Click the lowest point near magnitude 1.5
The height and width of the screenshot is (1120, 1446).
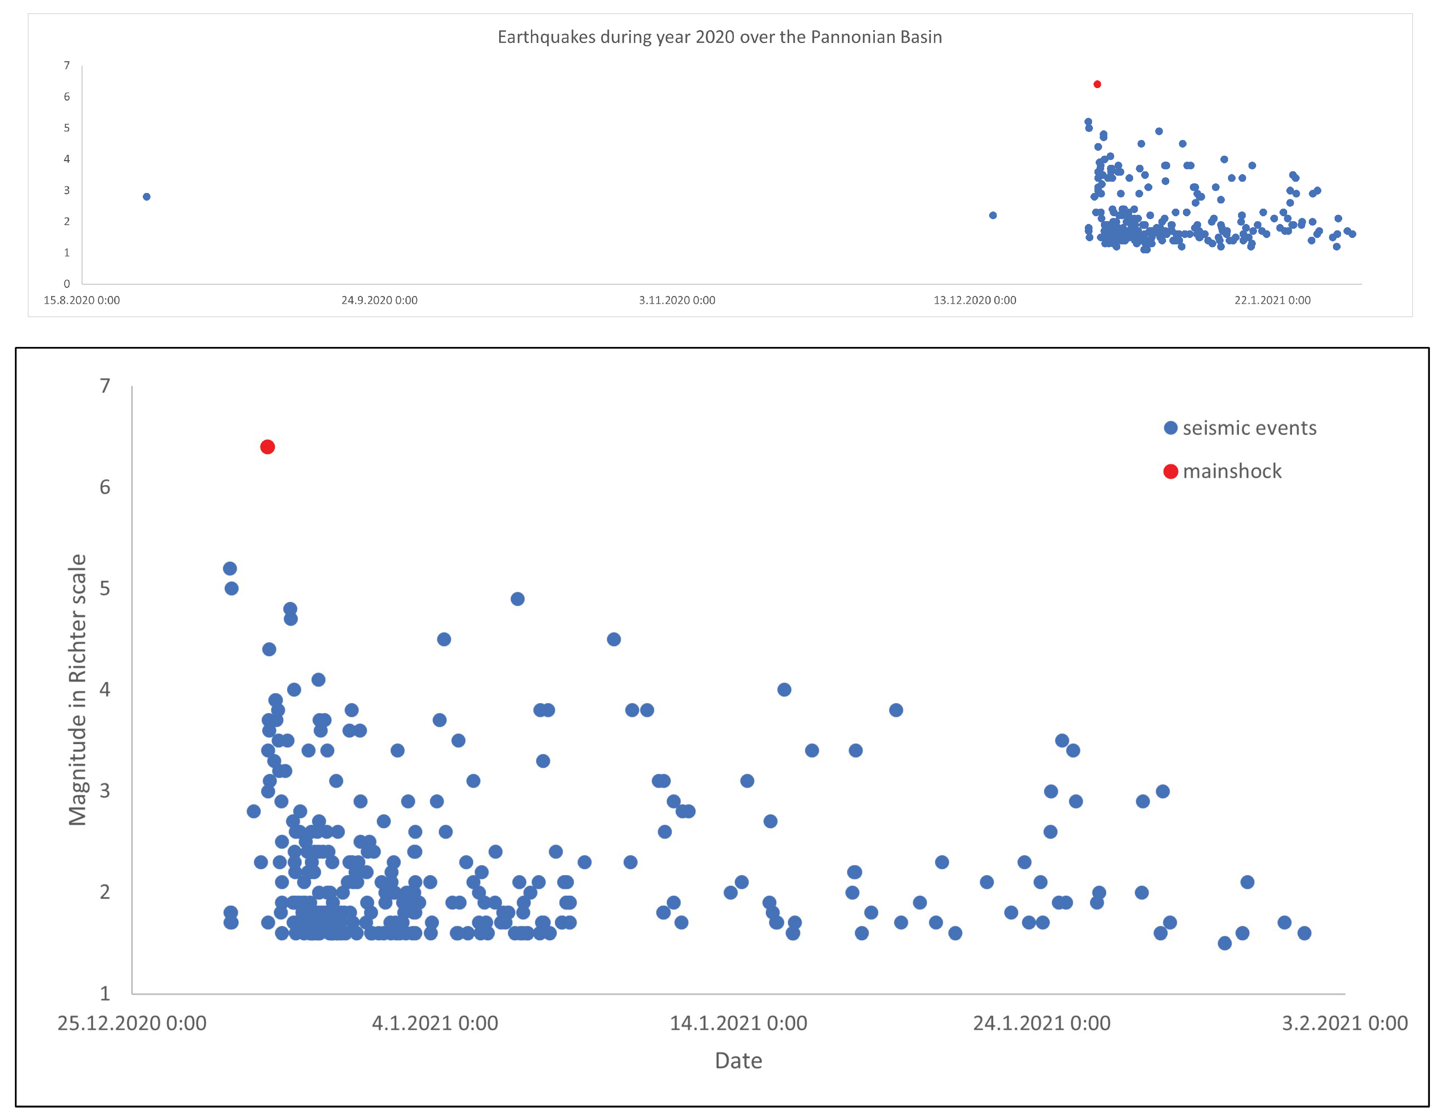[x=1224, y=943]
